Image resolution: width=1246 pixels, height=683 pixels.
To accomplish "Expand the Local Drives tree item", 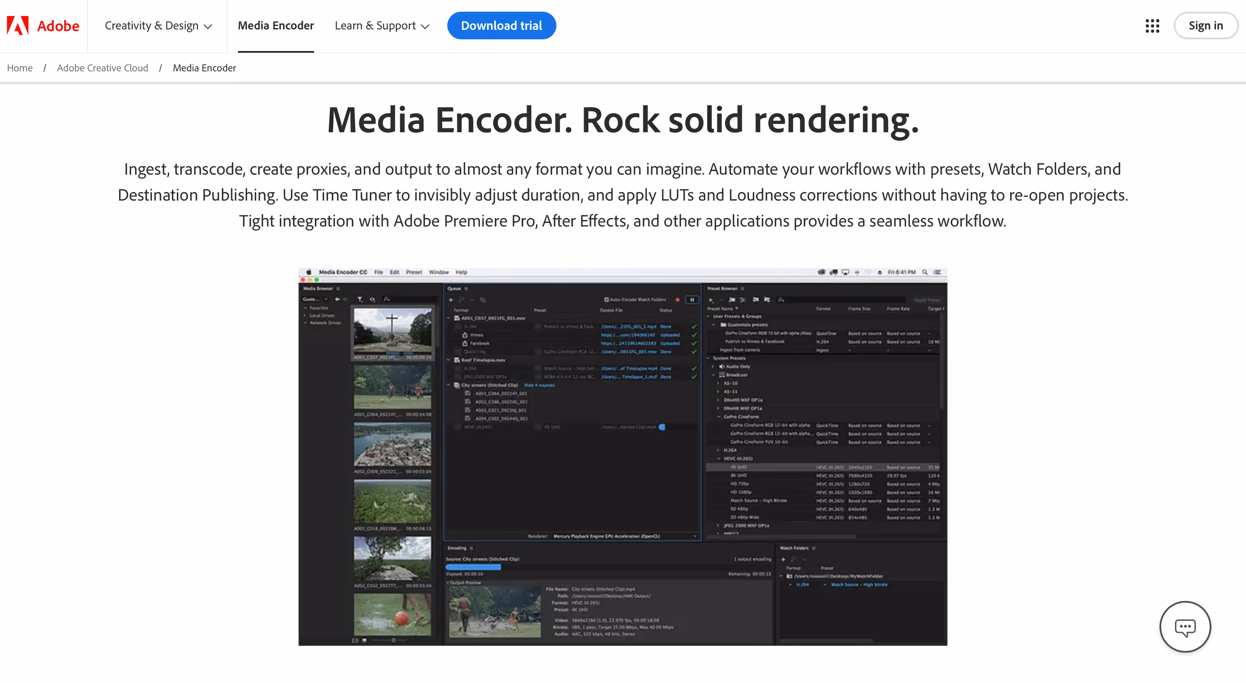I will [x=305, y=315].
